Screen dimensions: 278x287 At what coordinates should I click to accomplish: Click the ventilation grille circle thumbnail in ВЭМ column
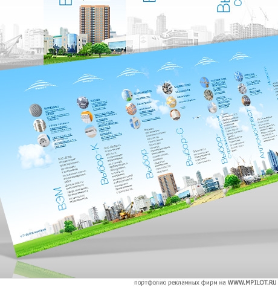coord(36,111)
